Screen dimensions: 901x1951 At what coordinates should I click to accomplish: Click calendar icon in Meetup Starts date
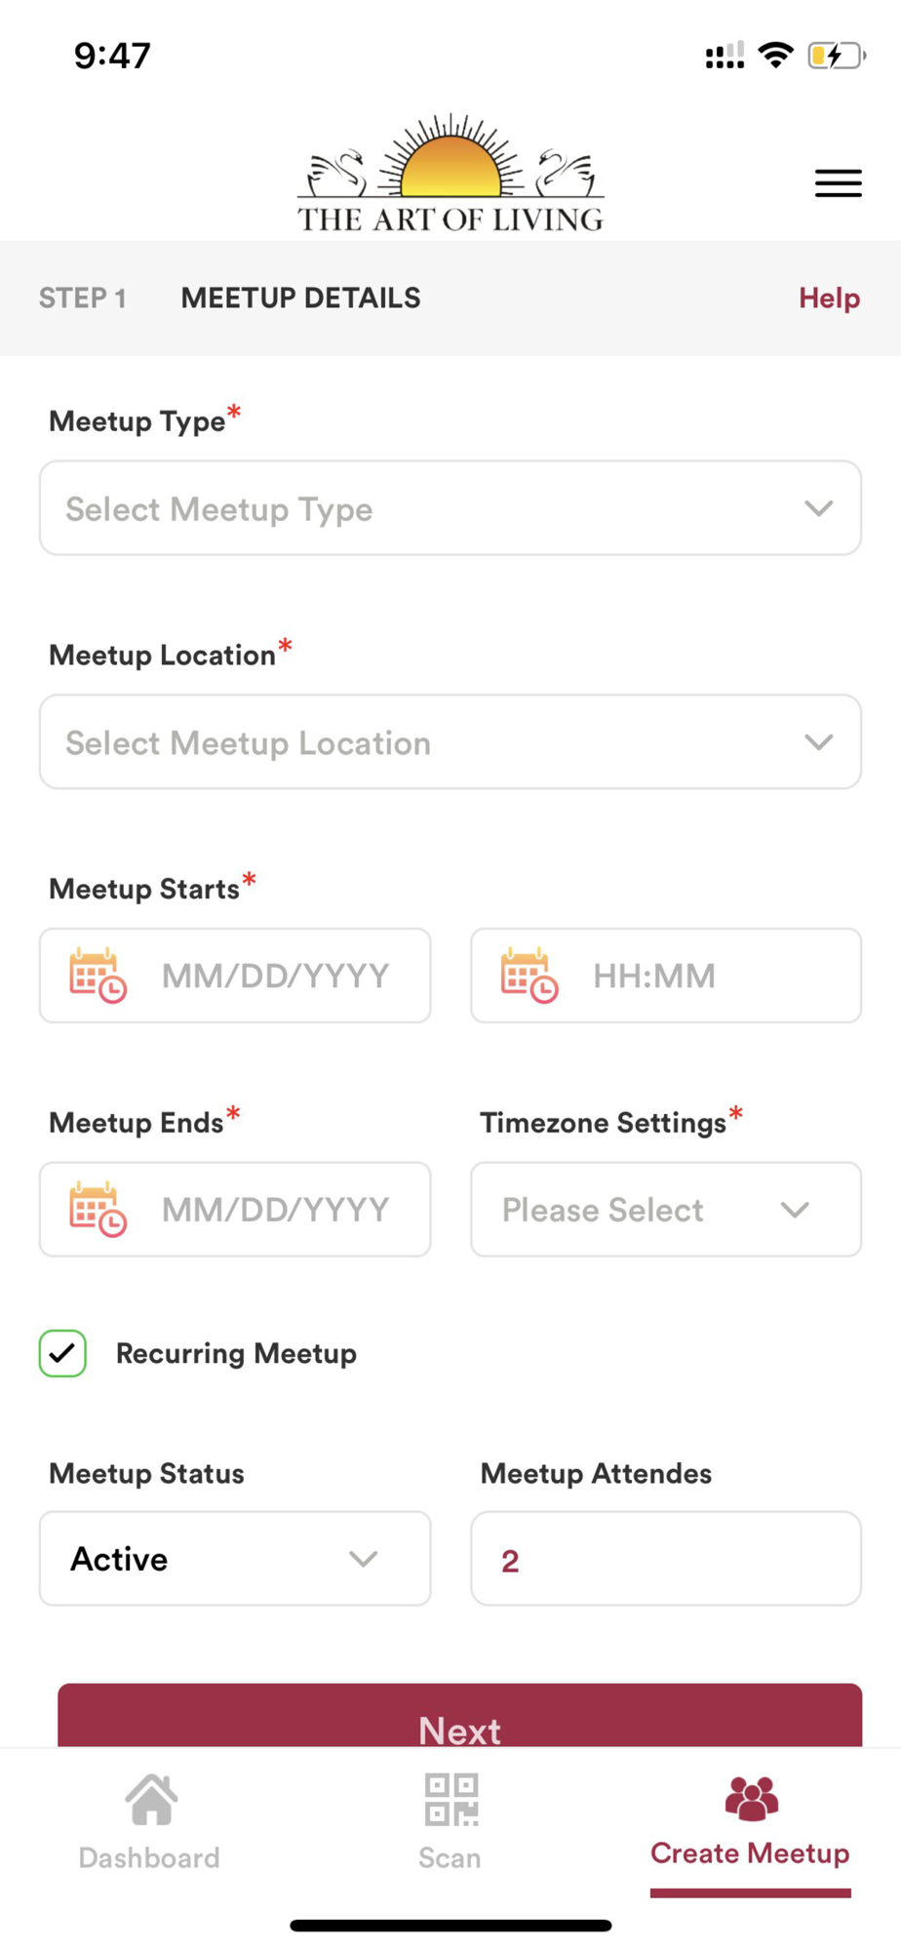(x=98, y=975)
